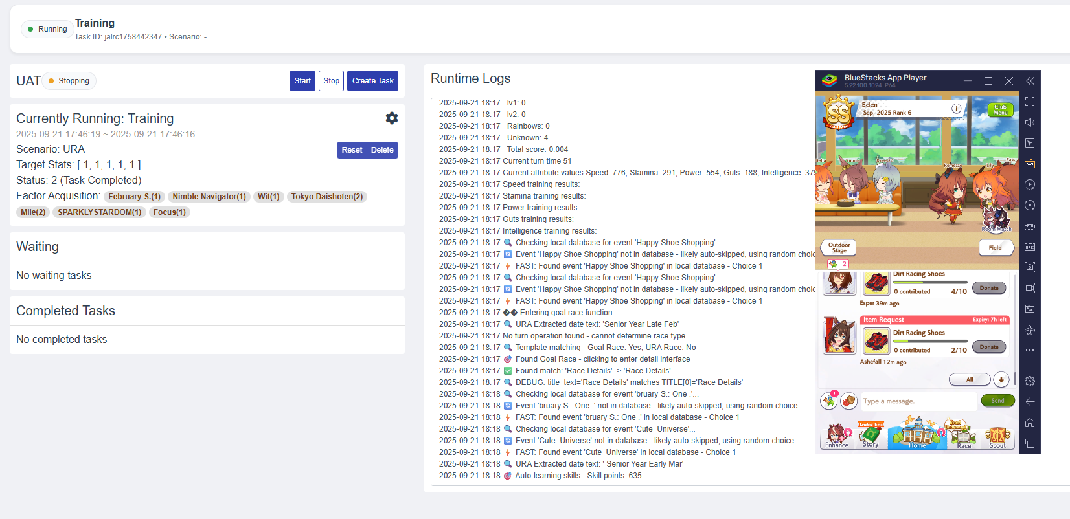The image size is (1070, 519).
Task: Focus the 'Type a message' input field
Action: point(918,401)
